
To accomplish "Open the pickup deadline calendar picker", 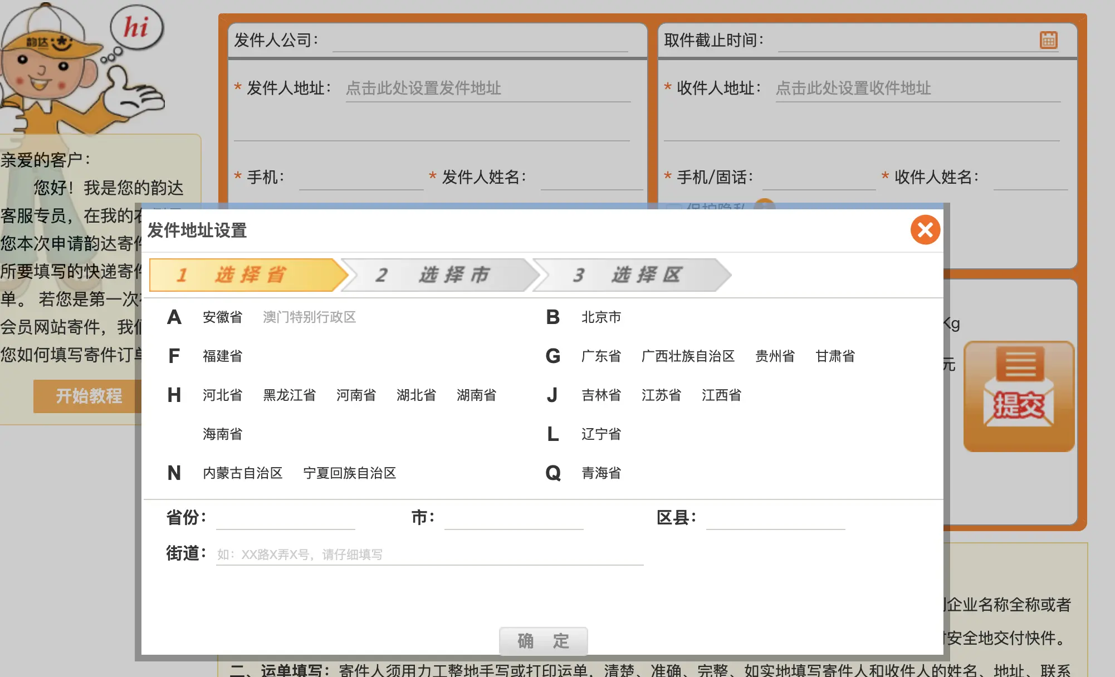I will pos(1048,40).
